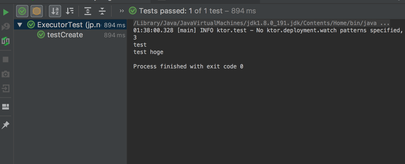This screenshot has height=164, width=405.
Task: Dump threads with camera icon
Action: [x=6, y=74]
